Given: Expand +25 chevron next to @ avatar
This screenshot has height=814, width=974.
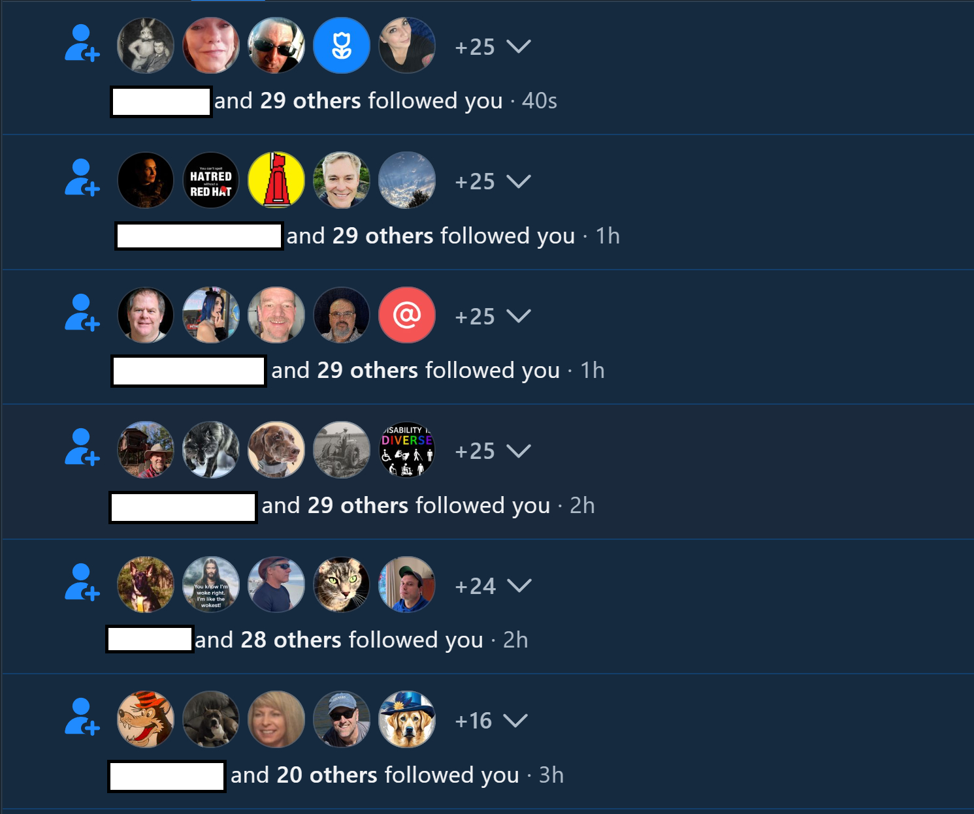Looking at the screenshot, I should coord(519,317).
